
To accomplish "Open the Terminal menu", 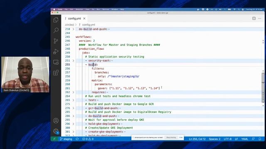I will click(106, 10).
